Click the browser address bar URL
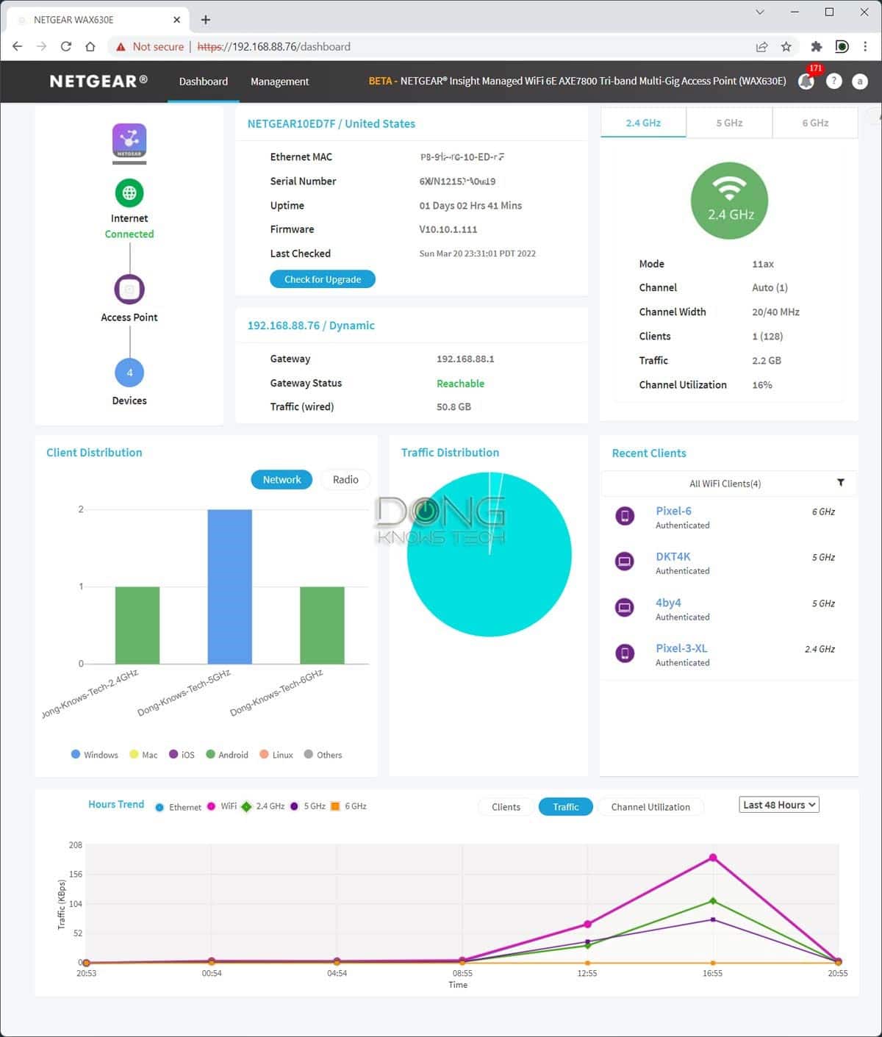882x1037 pixels. (273, 46)
